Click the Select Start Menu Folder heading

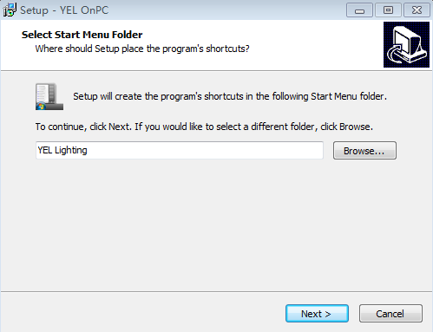(x=82, y=35)
